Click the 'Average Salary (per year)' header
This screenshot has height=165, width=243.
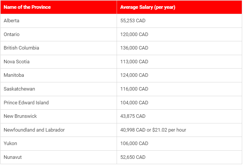pyautogui.click(x=147, y=7)
